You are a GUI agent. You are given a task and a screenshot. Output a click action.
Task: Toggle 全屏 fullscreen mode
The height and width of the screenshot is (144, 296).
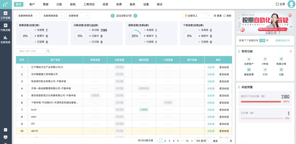pyautogui.click(x=280, y=4)
